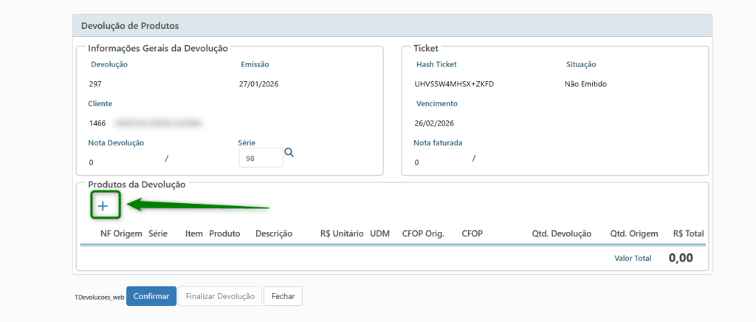The height and width of the screenshot is (322, 756).
Task: Click the Hash Ticket value UHVS5W4MHSX+ZKFD
Action: (x=454, y=84)
